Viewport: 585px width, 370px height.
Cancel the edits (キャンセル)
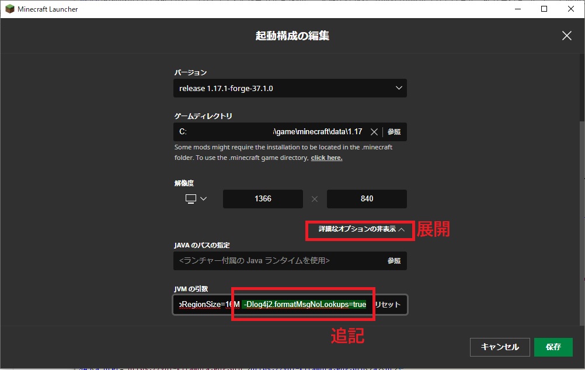click(x=500, y=347)
